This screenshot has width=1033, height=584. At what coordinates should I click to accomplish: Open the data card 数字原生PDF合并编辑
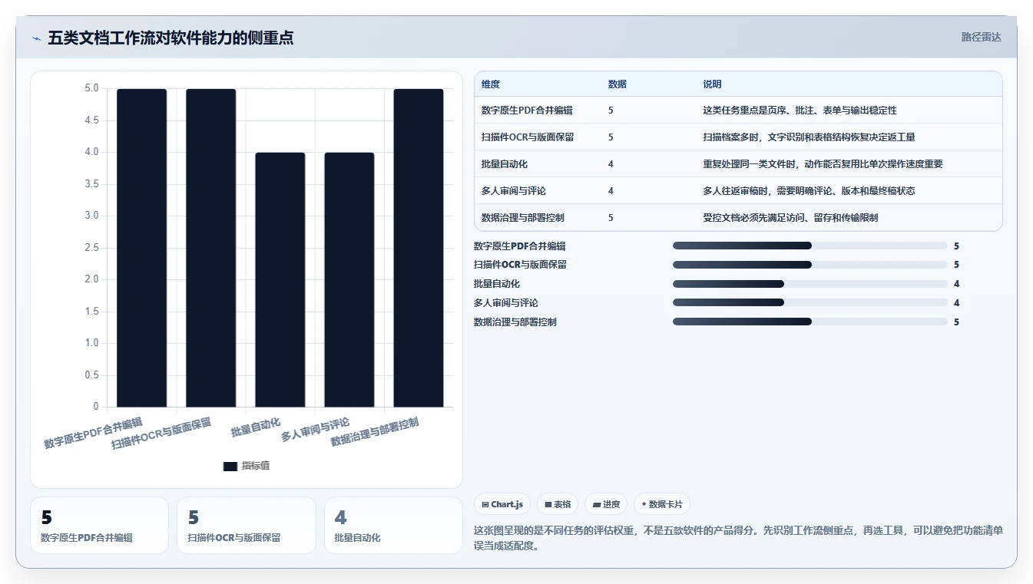99,525
